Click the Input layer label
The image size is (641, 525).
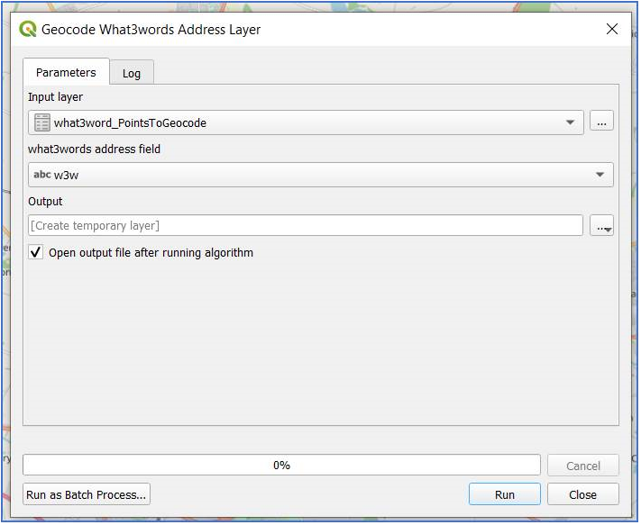[56, 97]
